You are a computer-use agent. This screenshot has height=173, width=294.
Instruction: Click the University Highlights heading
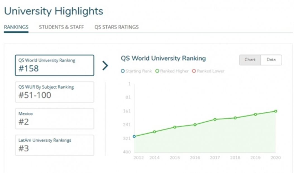pyautogui.click(x=54, y=11)
